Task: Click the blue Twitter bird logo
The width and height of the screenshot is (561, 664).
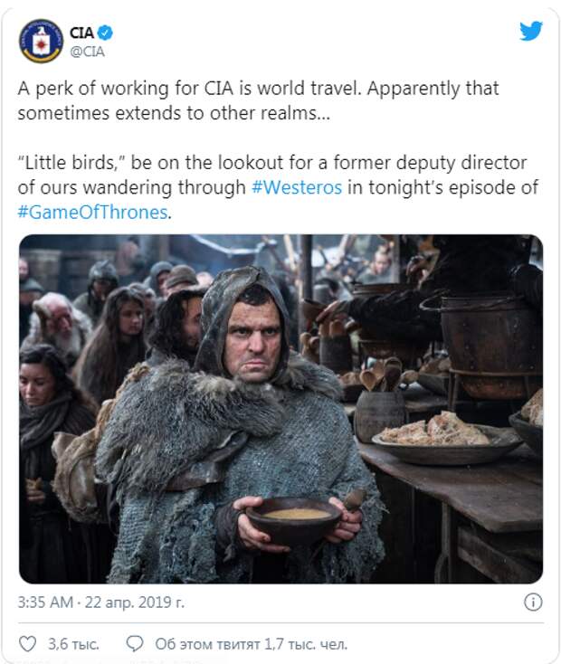Action: click(x=531, y=31)
